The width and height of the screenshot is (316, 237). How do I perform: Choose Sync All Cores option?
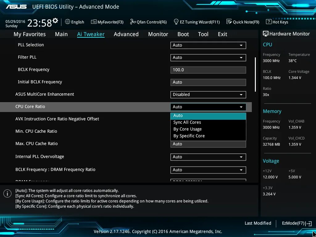208,122
